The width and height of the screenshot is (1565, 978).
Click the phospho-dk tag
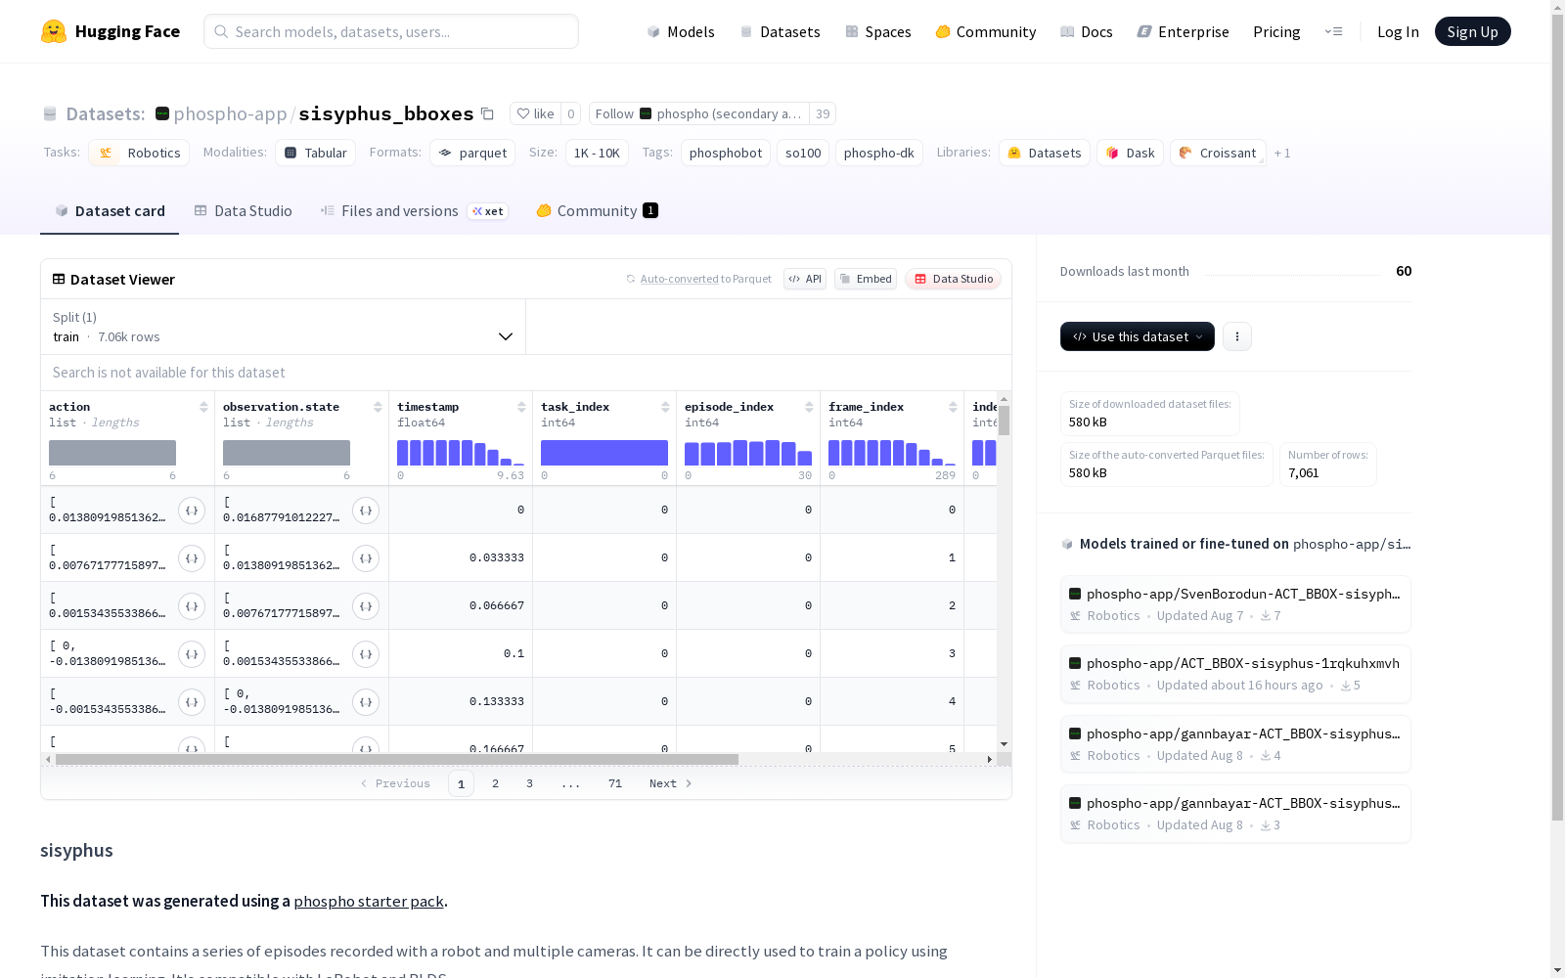pos(879,153)
